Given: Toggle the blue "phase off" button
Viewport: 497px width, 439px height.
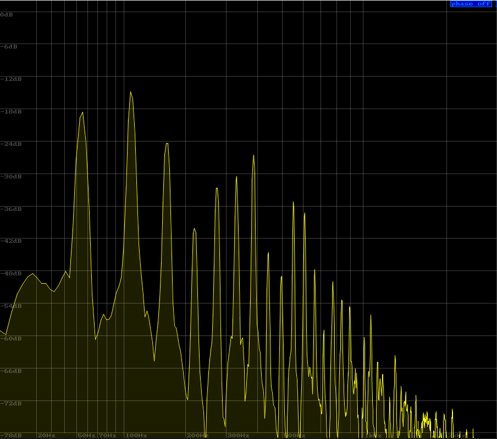Looking at the screenshot, I should (471, 4).
